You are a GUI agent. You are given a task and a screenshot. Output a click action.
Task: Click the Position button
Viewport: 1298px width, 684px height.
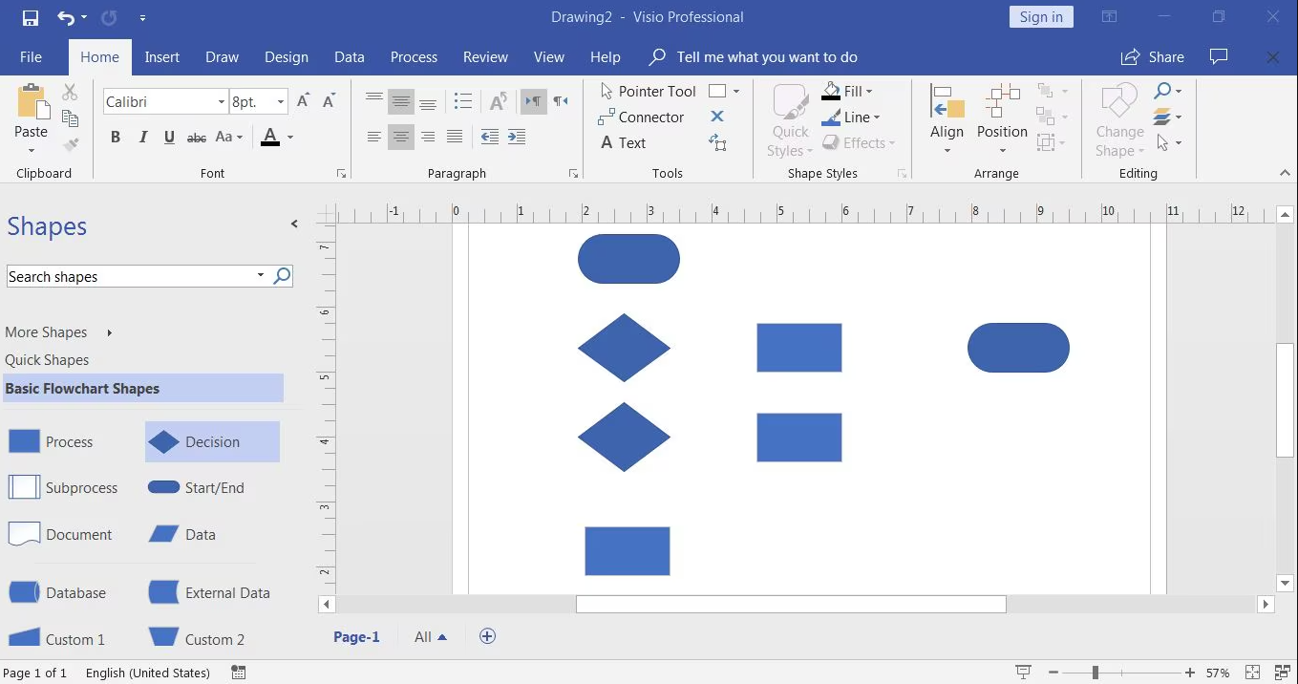(1002, 118)
